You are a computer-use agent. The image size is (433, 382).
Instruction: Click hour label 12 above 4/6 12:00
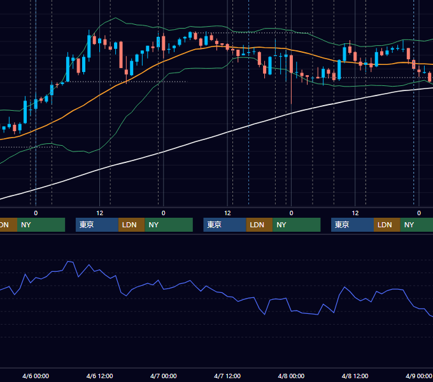pyautogui.click(x=100, y=213)
